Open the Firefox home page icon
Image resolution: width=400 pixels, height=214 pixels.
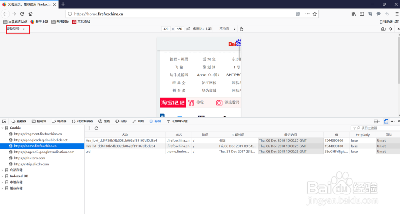(31, 14)
